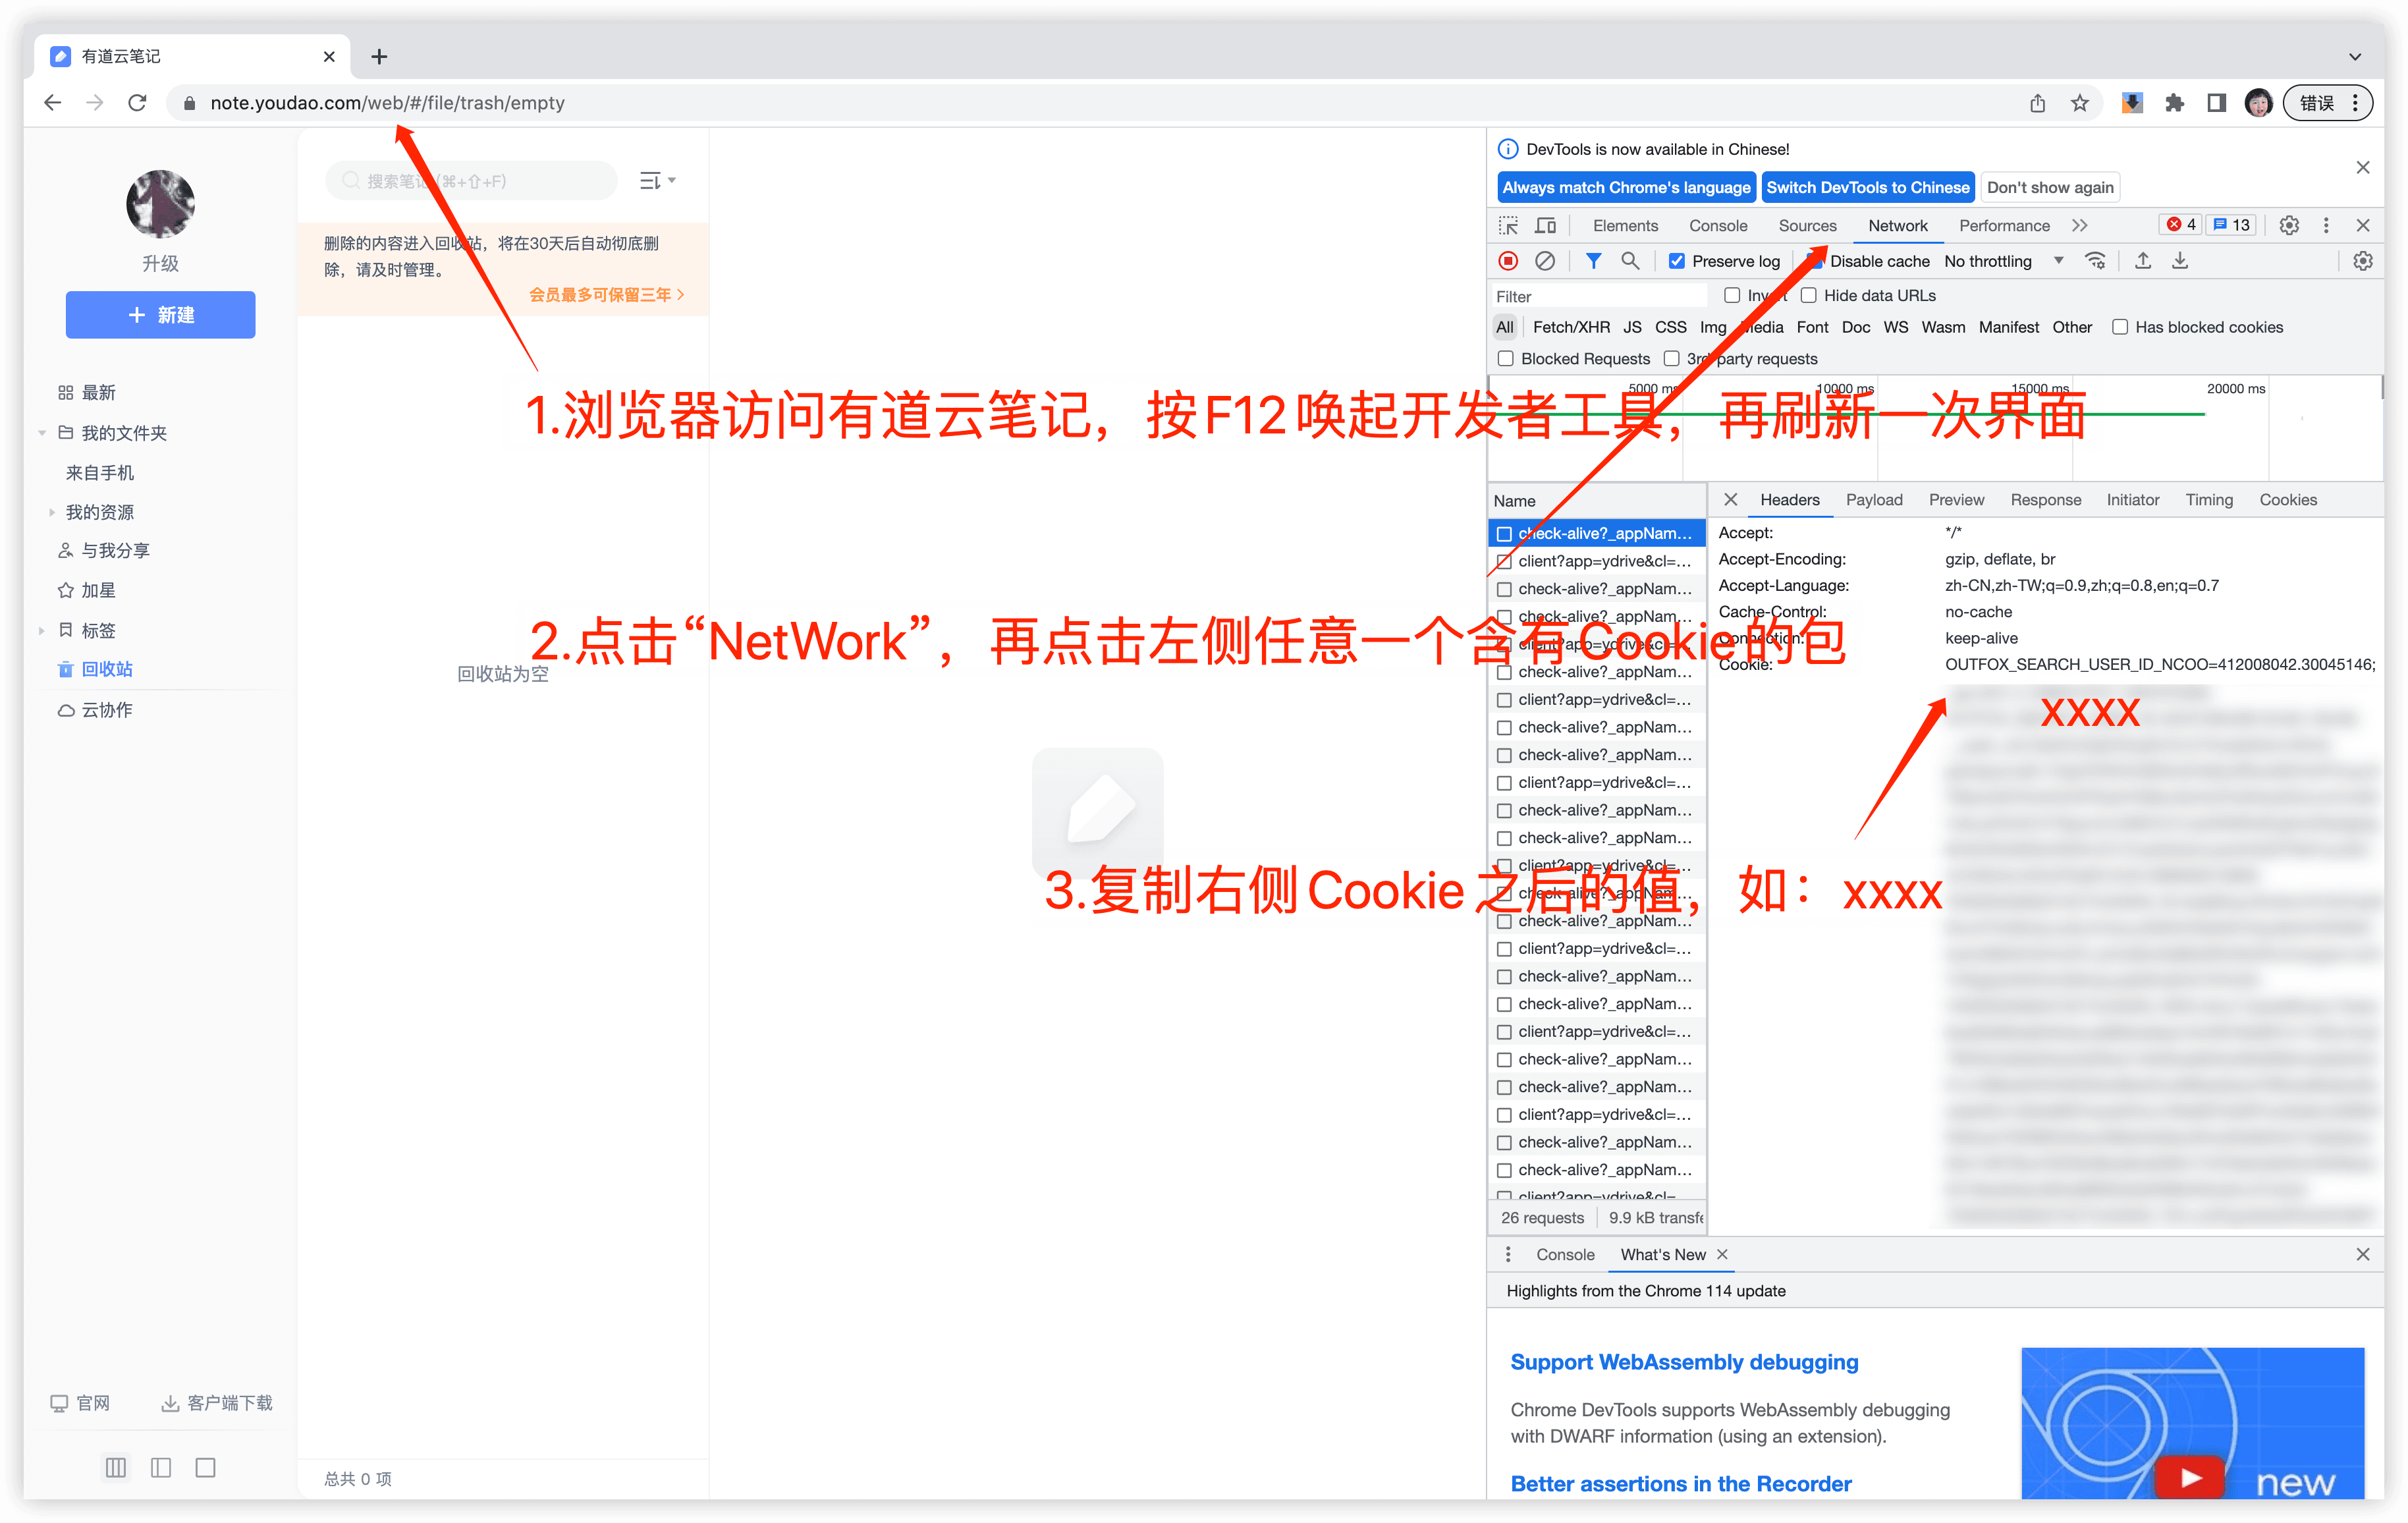The width and height of the screenshot is (2408, 1523).
Task: Open the Support WebAssembly debugging link
Action: (x=1684, y=1362)
